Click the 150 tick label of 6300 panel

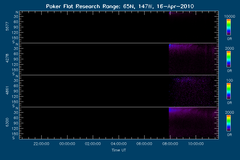point(15,134)
